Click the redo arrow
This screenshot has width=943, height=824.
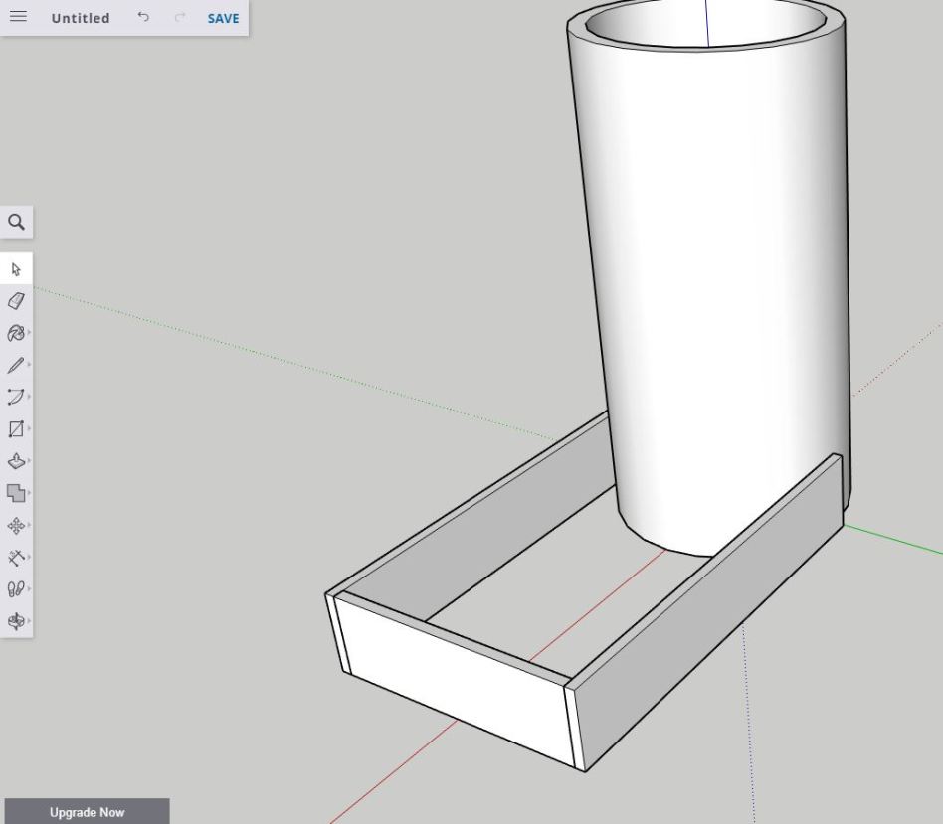click(180, 18)
